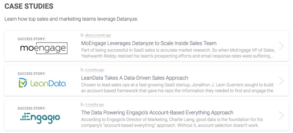Click the 'CASE STUDIES' heading
Image resolution: width=293 pixels, height=133 pixels.
[x=29, y=6]
